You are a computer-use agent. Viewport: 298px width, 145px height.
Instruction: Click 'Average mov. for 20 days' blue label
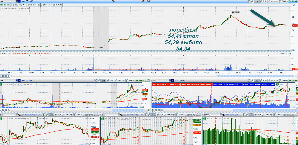point(228,84)
